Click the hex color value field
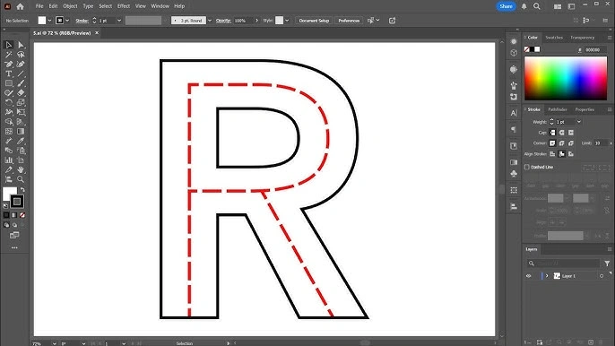This screenshot has width=615, height=346. pos(594,50)
